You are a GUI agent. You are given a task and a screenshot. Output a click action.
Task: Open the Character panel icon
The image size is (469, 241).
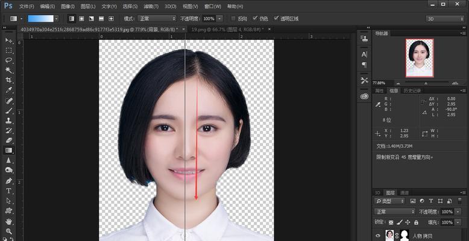(364, 54)
